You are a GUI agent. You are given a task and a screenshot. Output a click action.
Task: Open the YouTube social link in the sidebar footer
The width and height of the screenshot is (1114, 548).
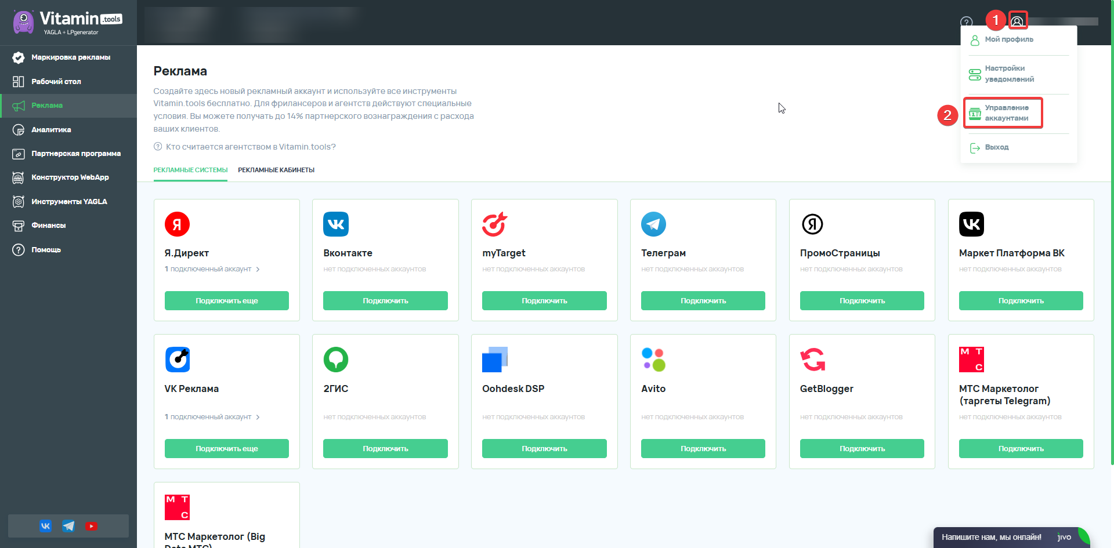tap(91, 526)
